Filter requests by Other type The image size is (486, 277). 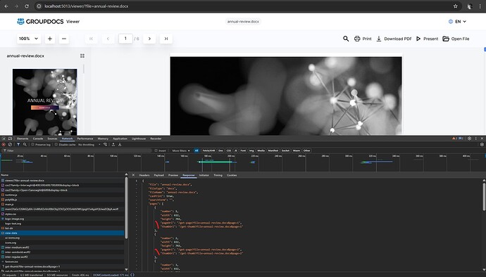click(307, 150)
